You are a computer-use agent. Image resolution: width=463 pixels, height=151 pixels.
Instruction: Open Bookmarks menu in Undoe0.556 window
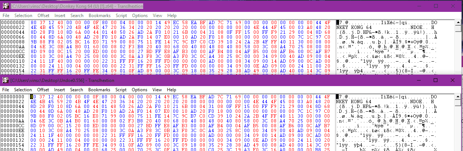point(99,90)
